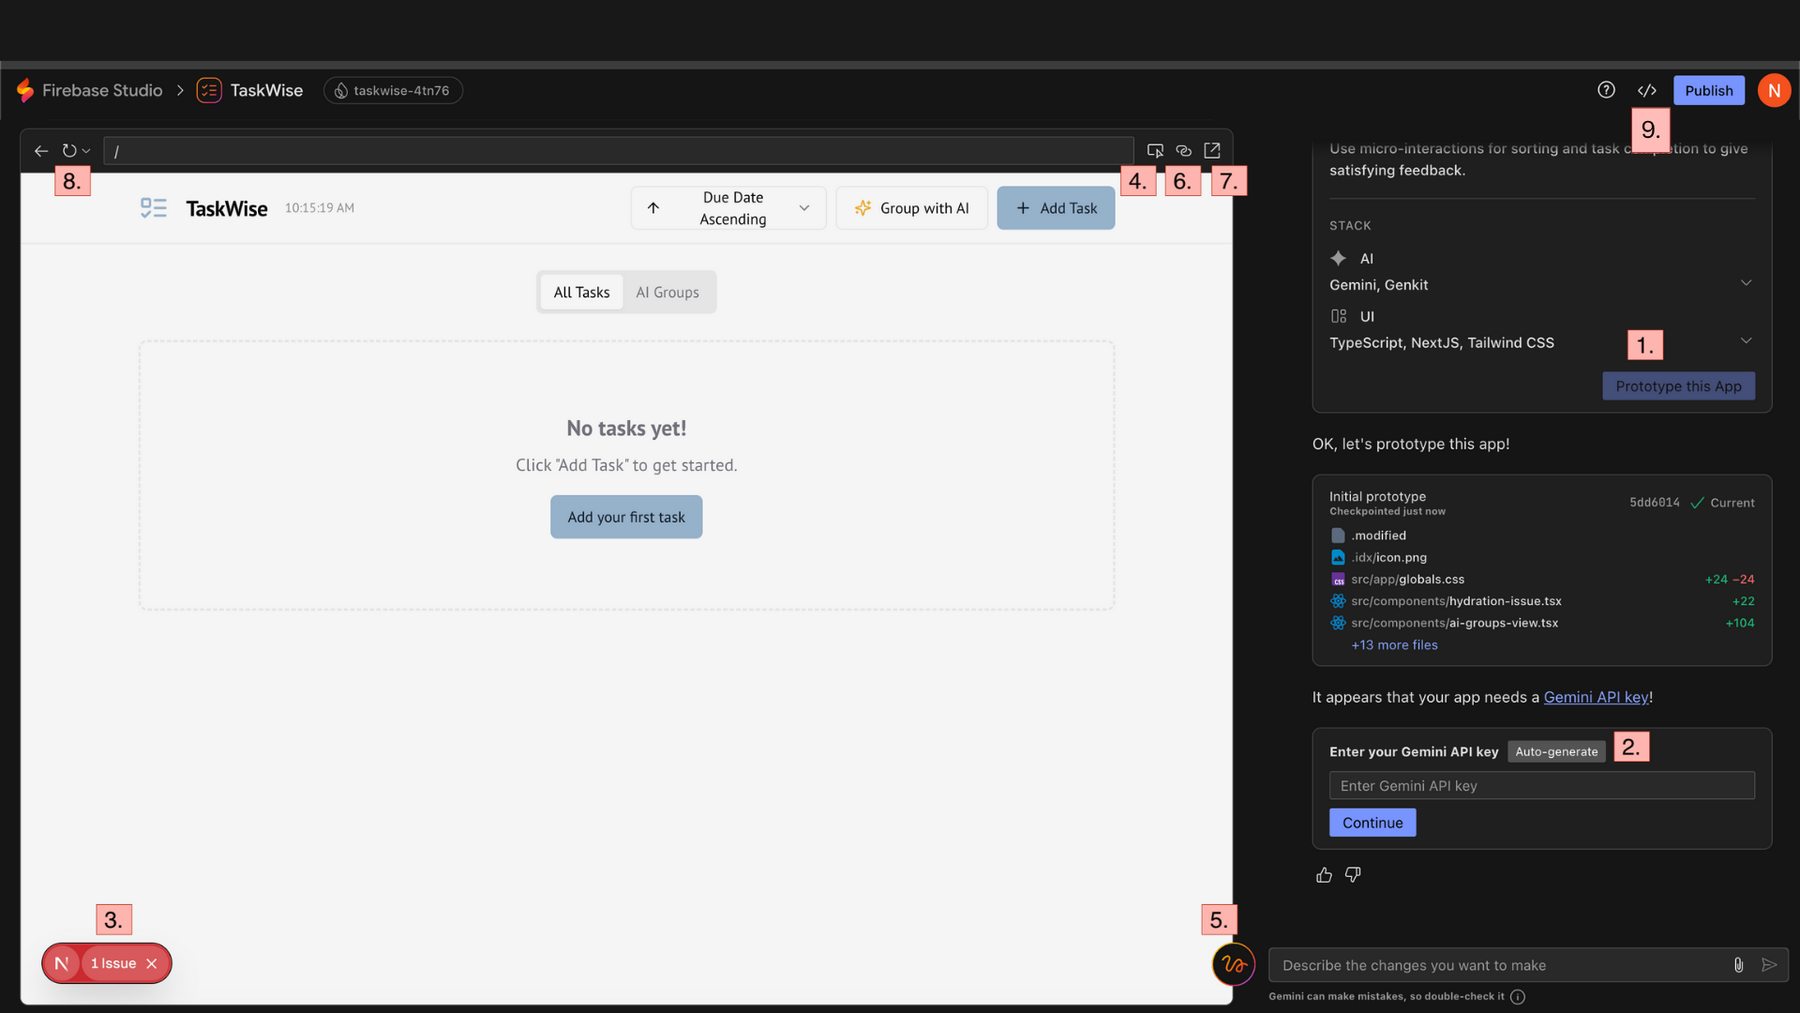This screenshot has height=1013, width=1800.
Task: Click the UI layout stack icon
Action: (1339, 316)
